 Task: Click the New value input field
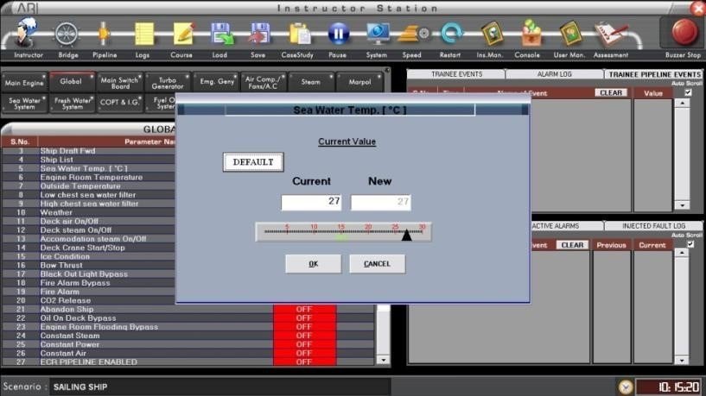[x=380, y=202]
